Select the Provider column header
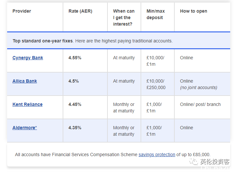This screenshot has height=172, width=237. pyautogui.click(x=22, y=11)
